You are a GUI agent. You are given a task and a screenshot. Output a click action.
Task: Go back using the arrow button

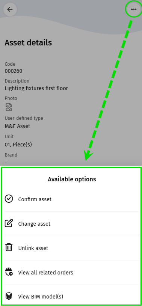click(x=10, y=9)
